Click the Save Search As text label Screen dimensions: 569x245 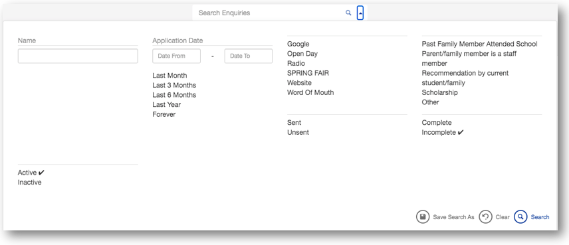(453, 217)
